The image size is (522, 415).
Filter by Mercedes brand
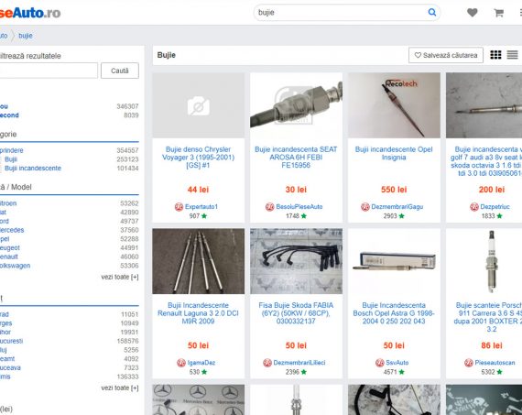pos(12,230)
